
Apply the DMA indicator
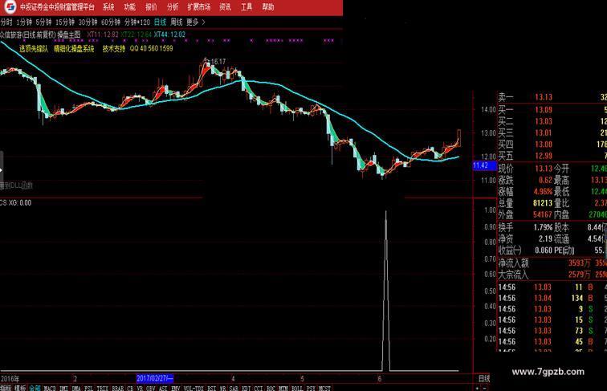point(76,388)
